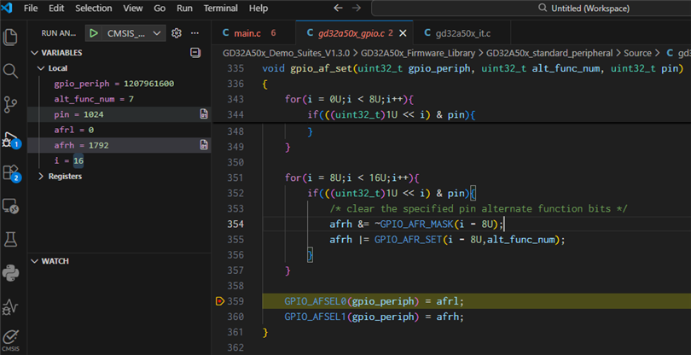Open the Search view in activity bar
Image resolution: width=691 pixels, height=355 pixels.
click(11, 71)
